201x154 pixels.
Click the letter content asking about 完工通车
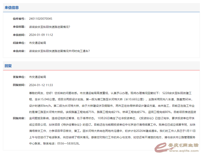[59, 51]
